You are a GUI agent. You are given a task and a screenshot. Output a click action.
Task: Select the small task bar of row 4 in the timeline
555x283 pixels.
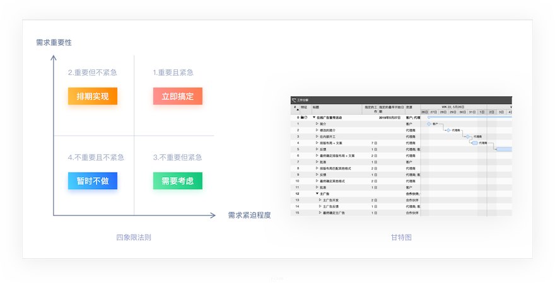(475, 143)
